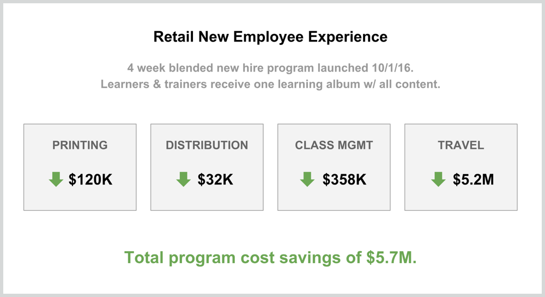The image size is (545, 297).
Task: Click the green down arrow in Printing card
Action: pyautogui.click(x=56, y=179)
